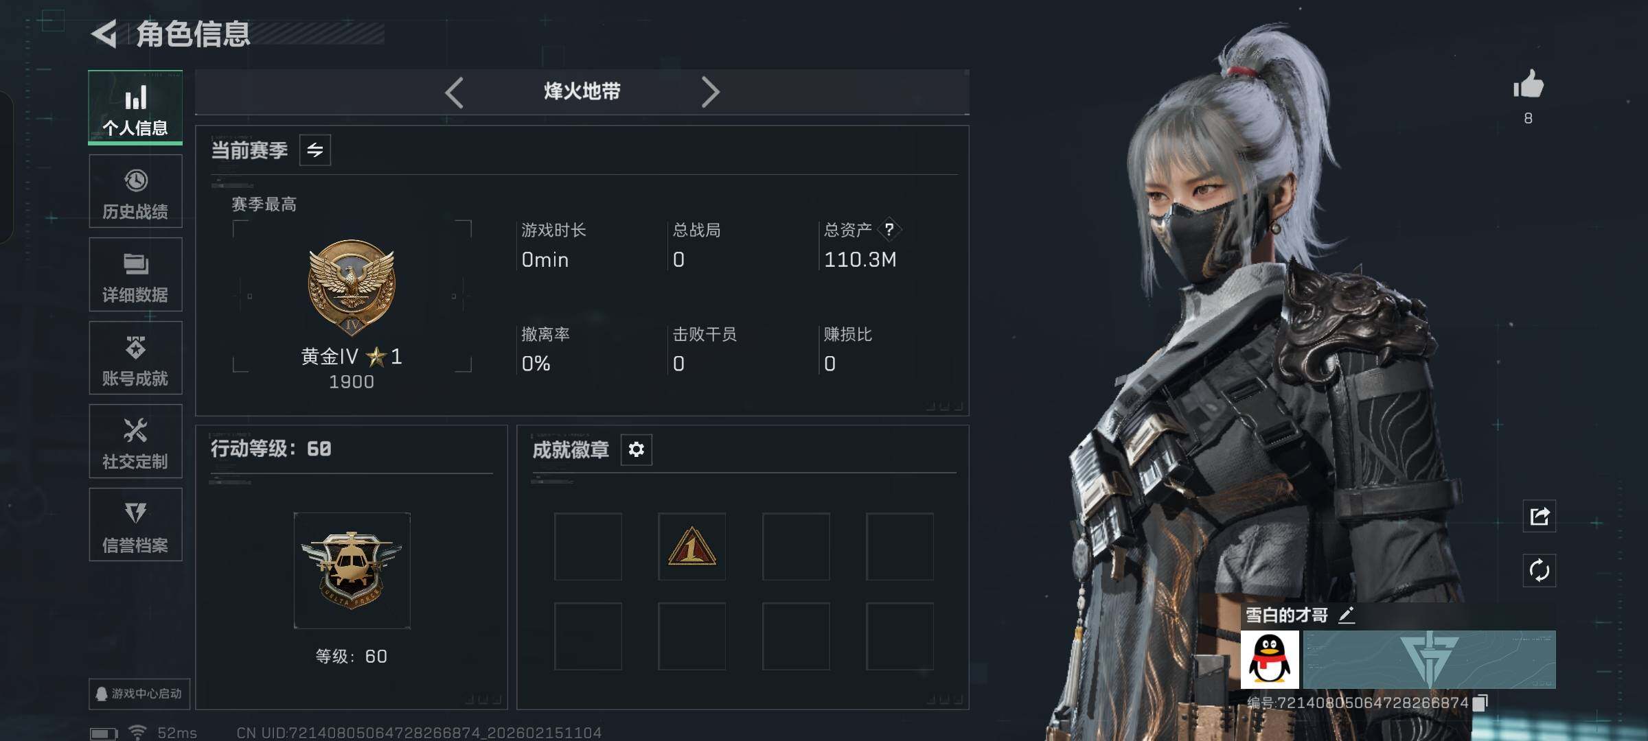Click the level 60 helicopter emblem
Screen dimensions: 1648x741
(x=352, y=570)
